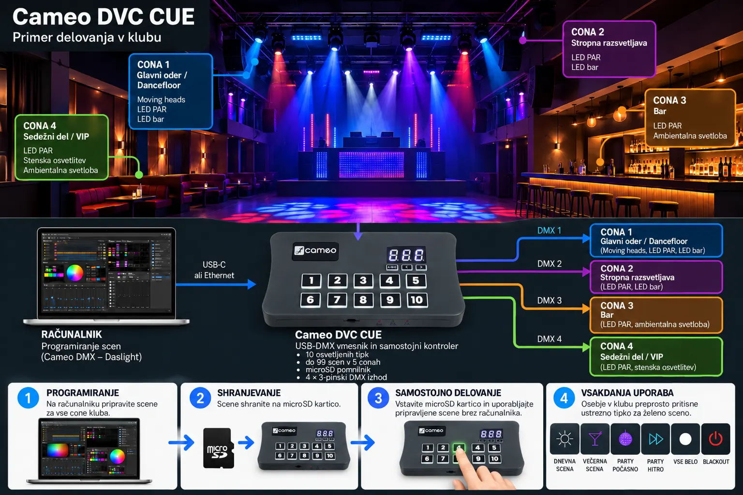Click the "microSD pomnilnik" bullet line
The image size is (743, 495).
338,370
